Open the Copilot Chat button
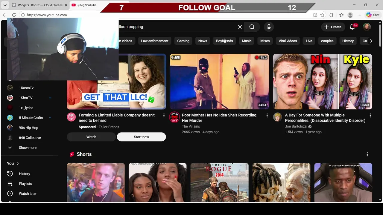 tap(373, 15)
